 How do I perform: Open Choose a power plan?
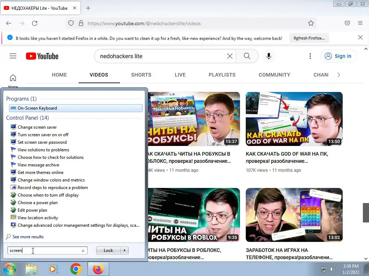(x=37, y=203)
